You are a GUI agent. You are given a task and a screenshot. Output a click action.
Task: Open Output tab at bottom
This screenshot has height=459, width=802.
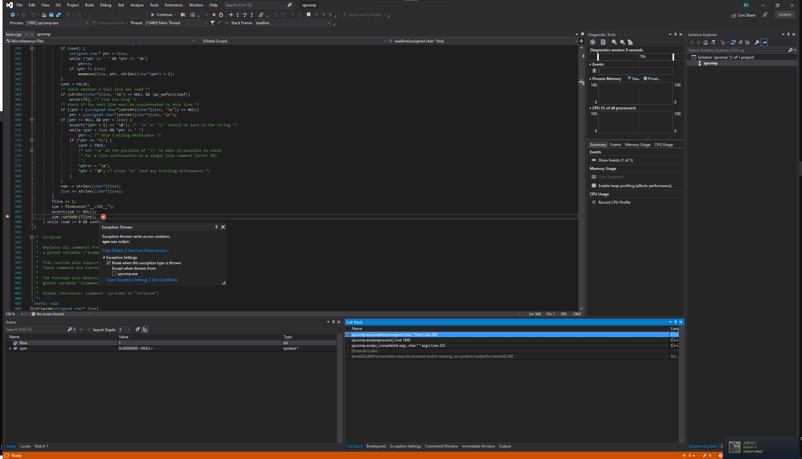(x=505, y=446)
